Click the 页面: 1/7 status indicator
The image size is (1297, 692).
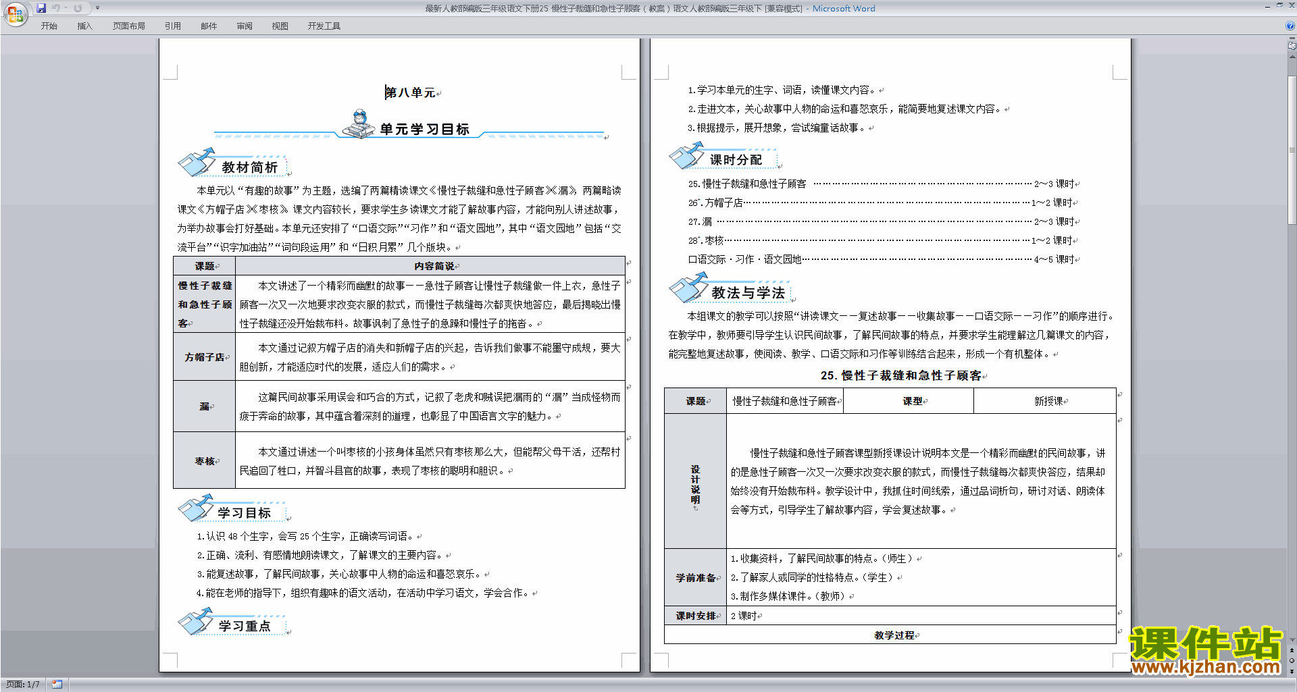(x=23, y=685)
